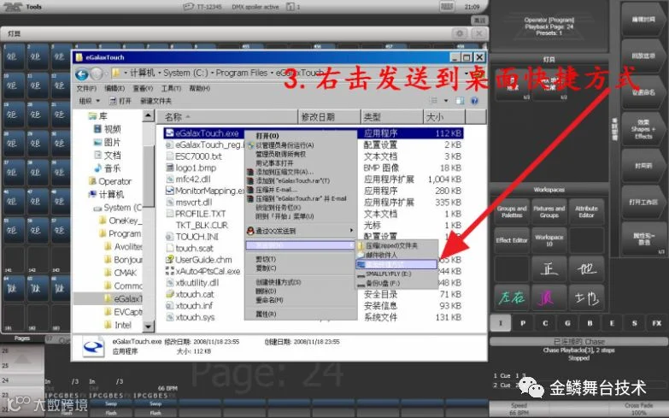
Task: Open the 工具(T) menu
Action: [171, 88]
